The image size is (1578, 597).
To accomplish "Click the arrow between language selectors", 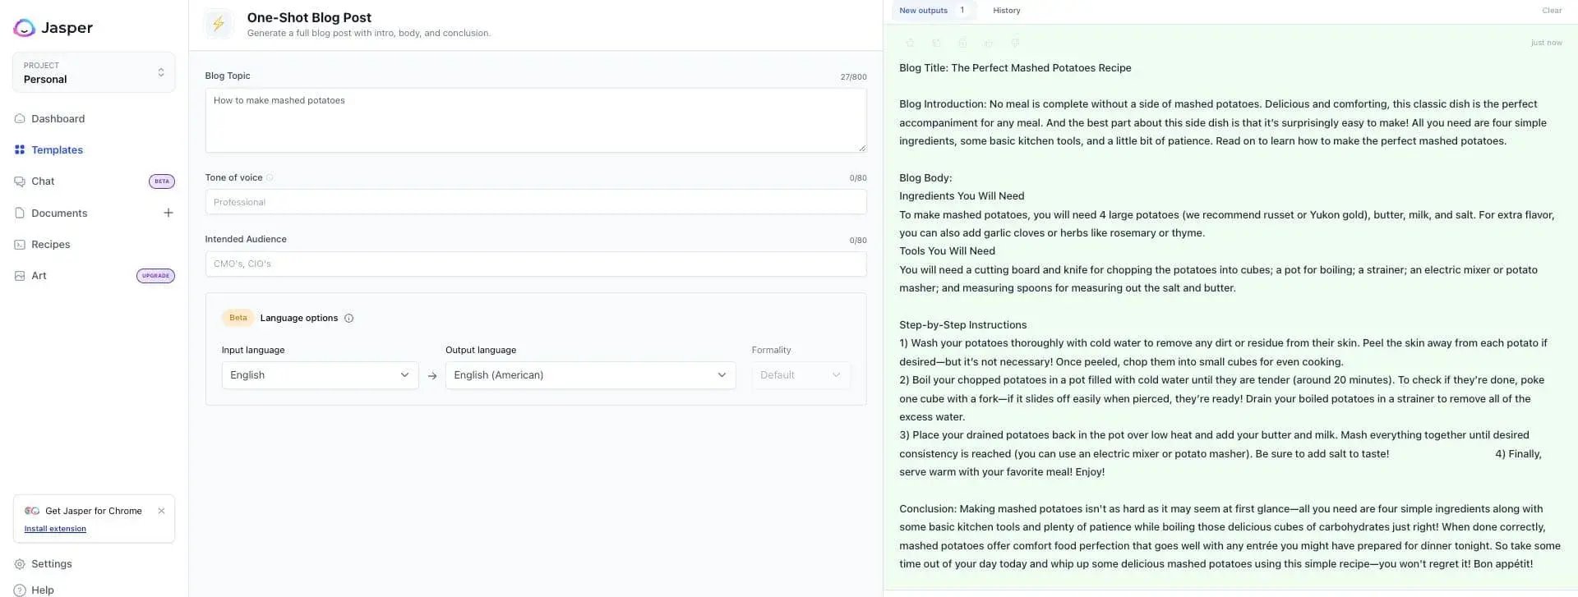I will click(432, 376).
